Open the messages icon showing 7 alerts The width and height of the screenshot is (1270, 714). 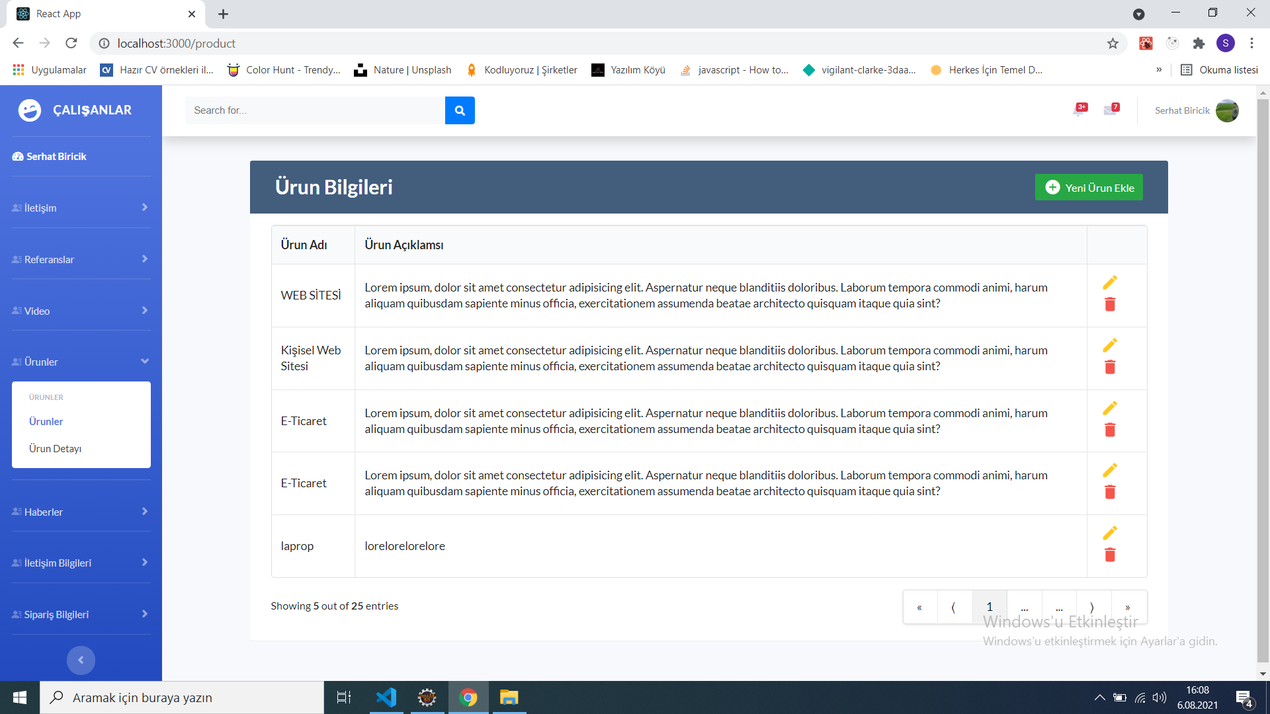(1109, 110)
